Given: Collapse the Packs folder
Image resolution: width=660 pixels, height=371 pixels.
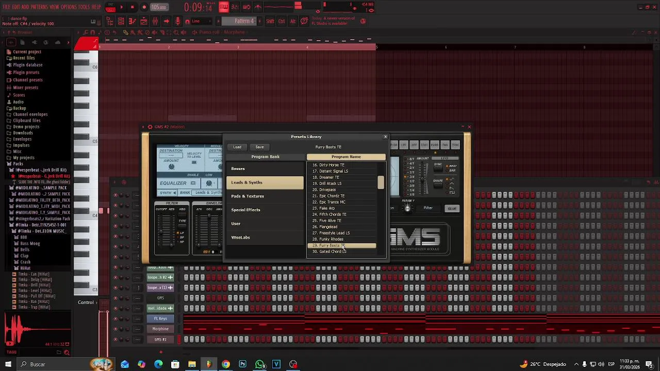Looking at the screenshot, I should (18, 164).
